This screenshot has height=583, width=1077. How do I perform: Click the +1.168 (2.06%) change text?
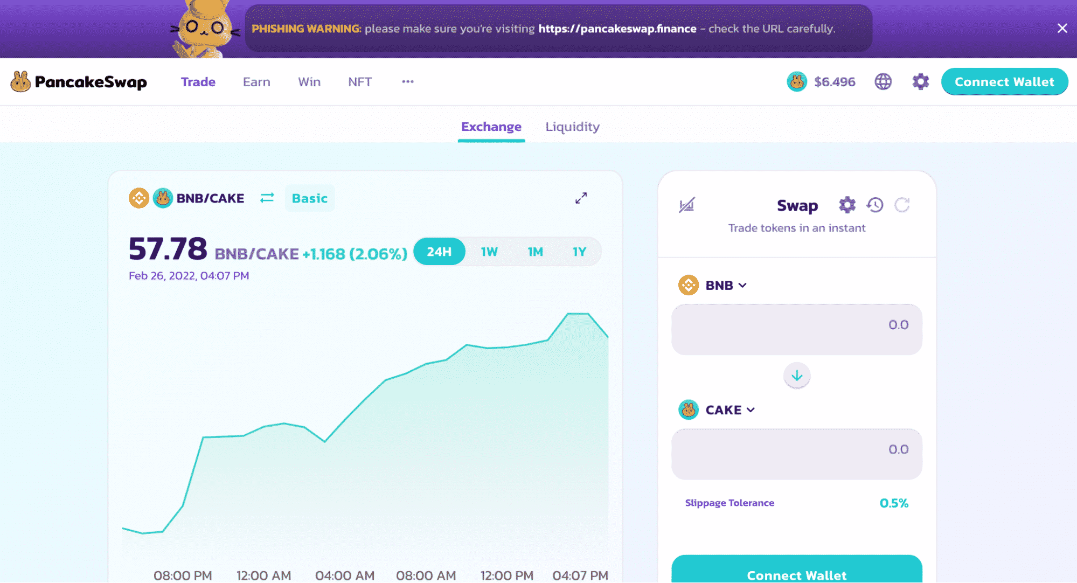pos(355,254)
